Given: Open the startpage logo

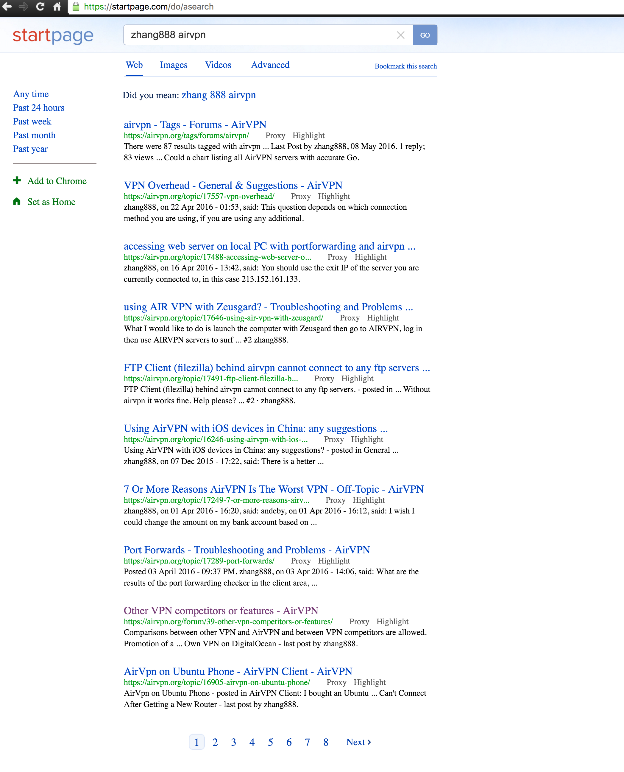Looking at the screenshot, I should pos(53,36).
